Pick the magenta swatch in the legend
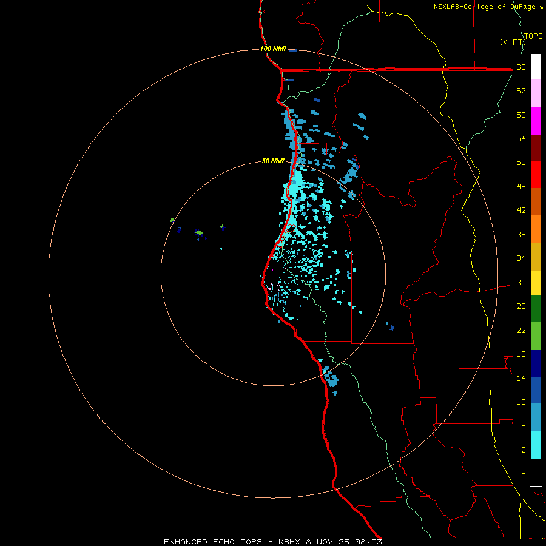 536,121
